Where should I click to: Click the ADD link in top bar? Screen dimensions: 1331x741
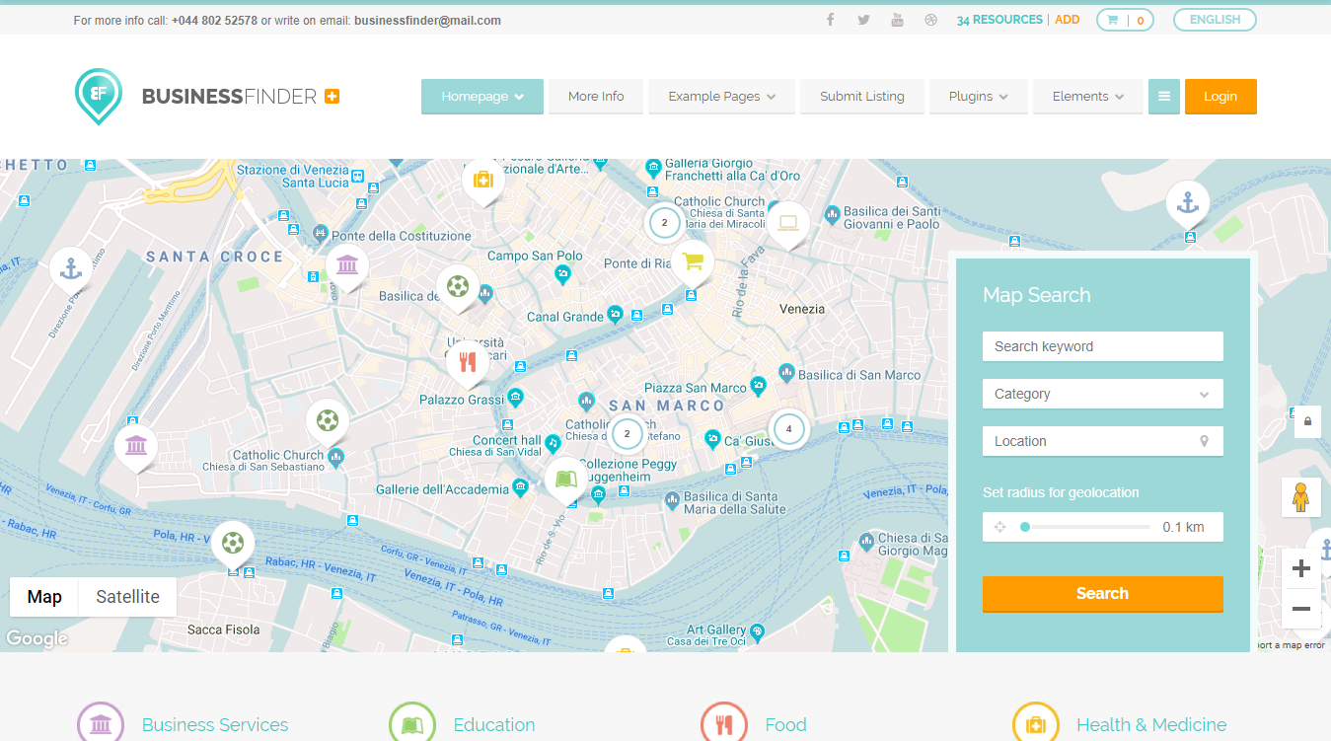point(1067,20)
